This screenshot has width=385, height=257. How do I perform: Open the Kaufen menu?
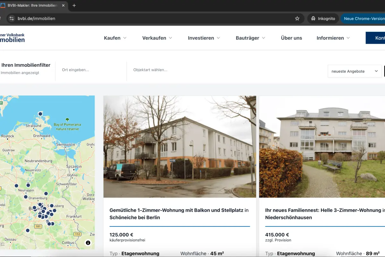tap(115, 38)
